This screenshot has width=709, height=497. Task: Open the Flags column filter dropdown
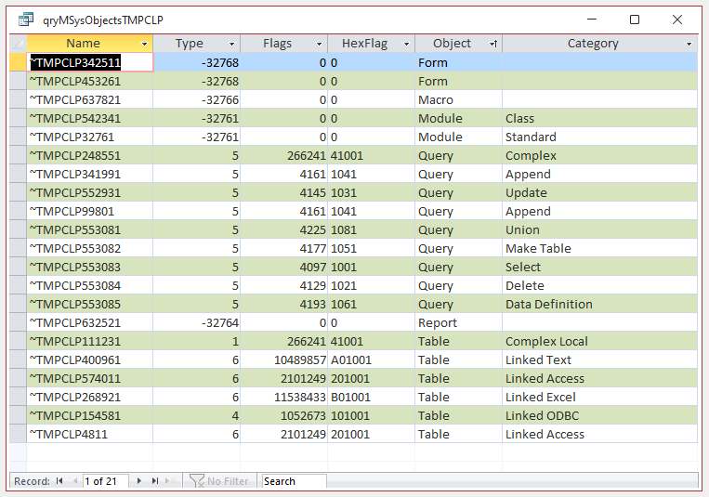point(319,44)
